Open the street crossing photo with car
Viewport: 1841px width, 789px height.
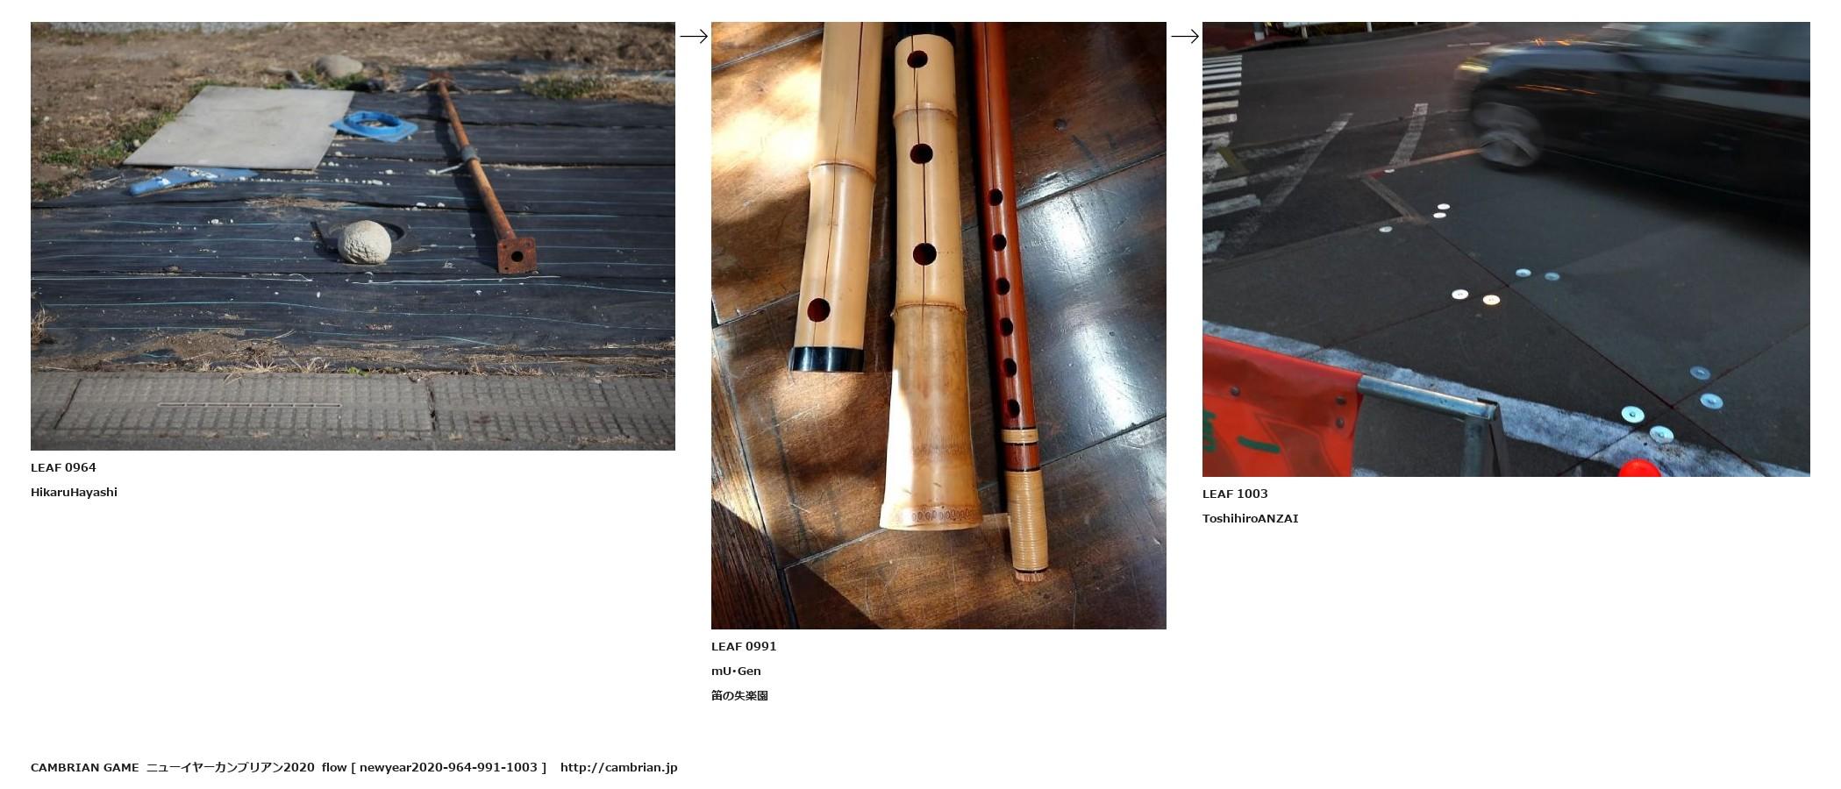click(x=1506, y=249)
